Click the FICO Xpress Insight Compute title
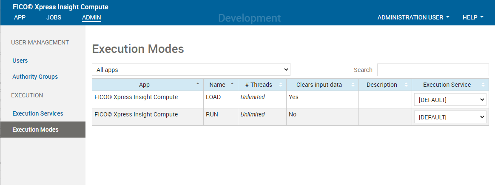This screenshot has height=185, width=495. click(x=61, y=7)
